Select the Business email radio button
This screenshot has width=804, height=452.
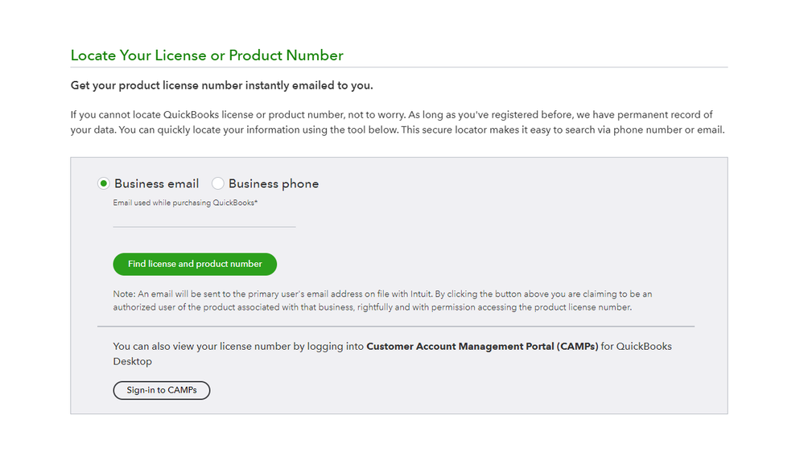click(x=103, y=183)
